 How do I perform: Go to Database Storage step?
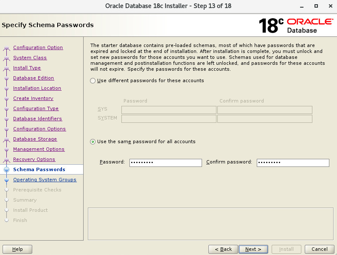click(35, 139)
